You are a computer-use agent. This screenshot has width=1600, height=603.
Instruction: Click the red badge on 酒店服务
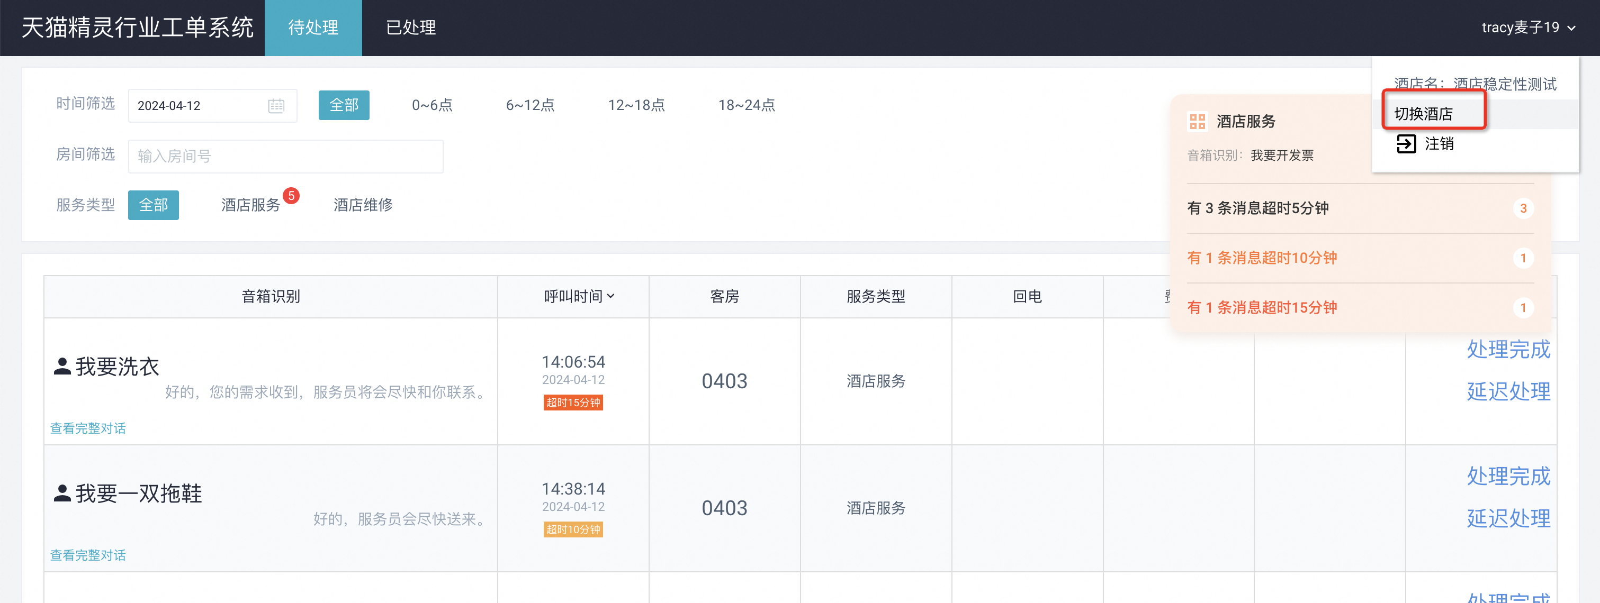291,196
